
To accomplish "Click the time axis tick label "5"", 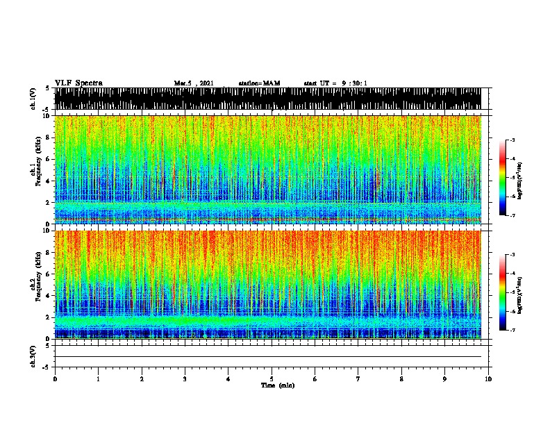I will coord(272,379).
